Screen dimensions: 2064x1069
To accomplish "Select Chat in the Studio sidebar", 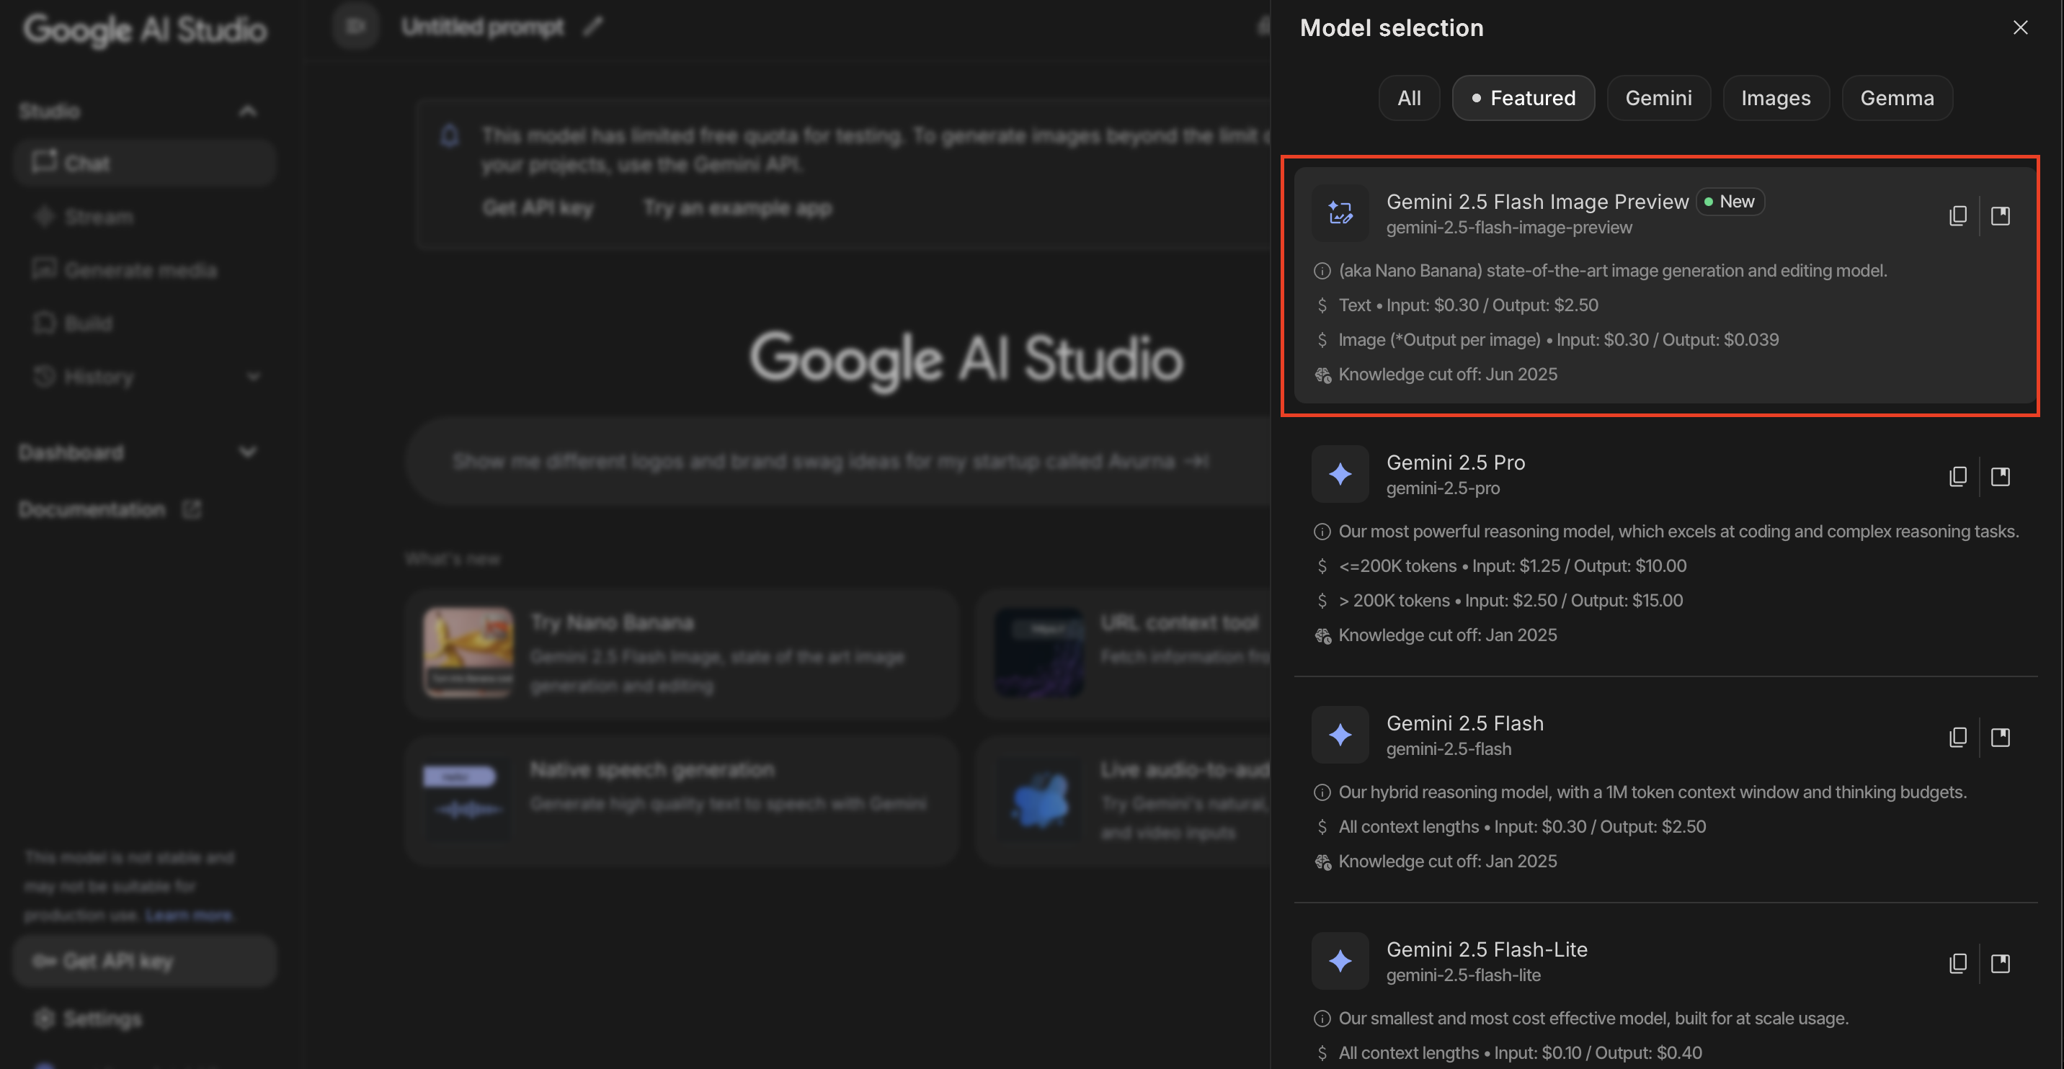I will (86, 162).
